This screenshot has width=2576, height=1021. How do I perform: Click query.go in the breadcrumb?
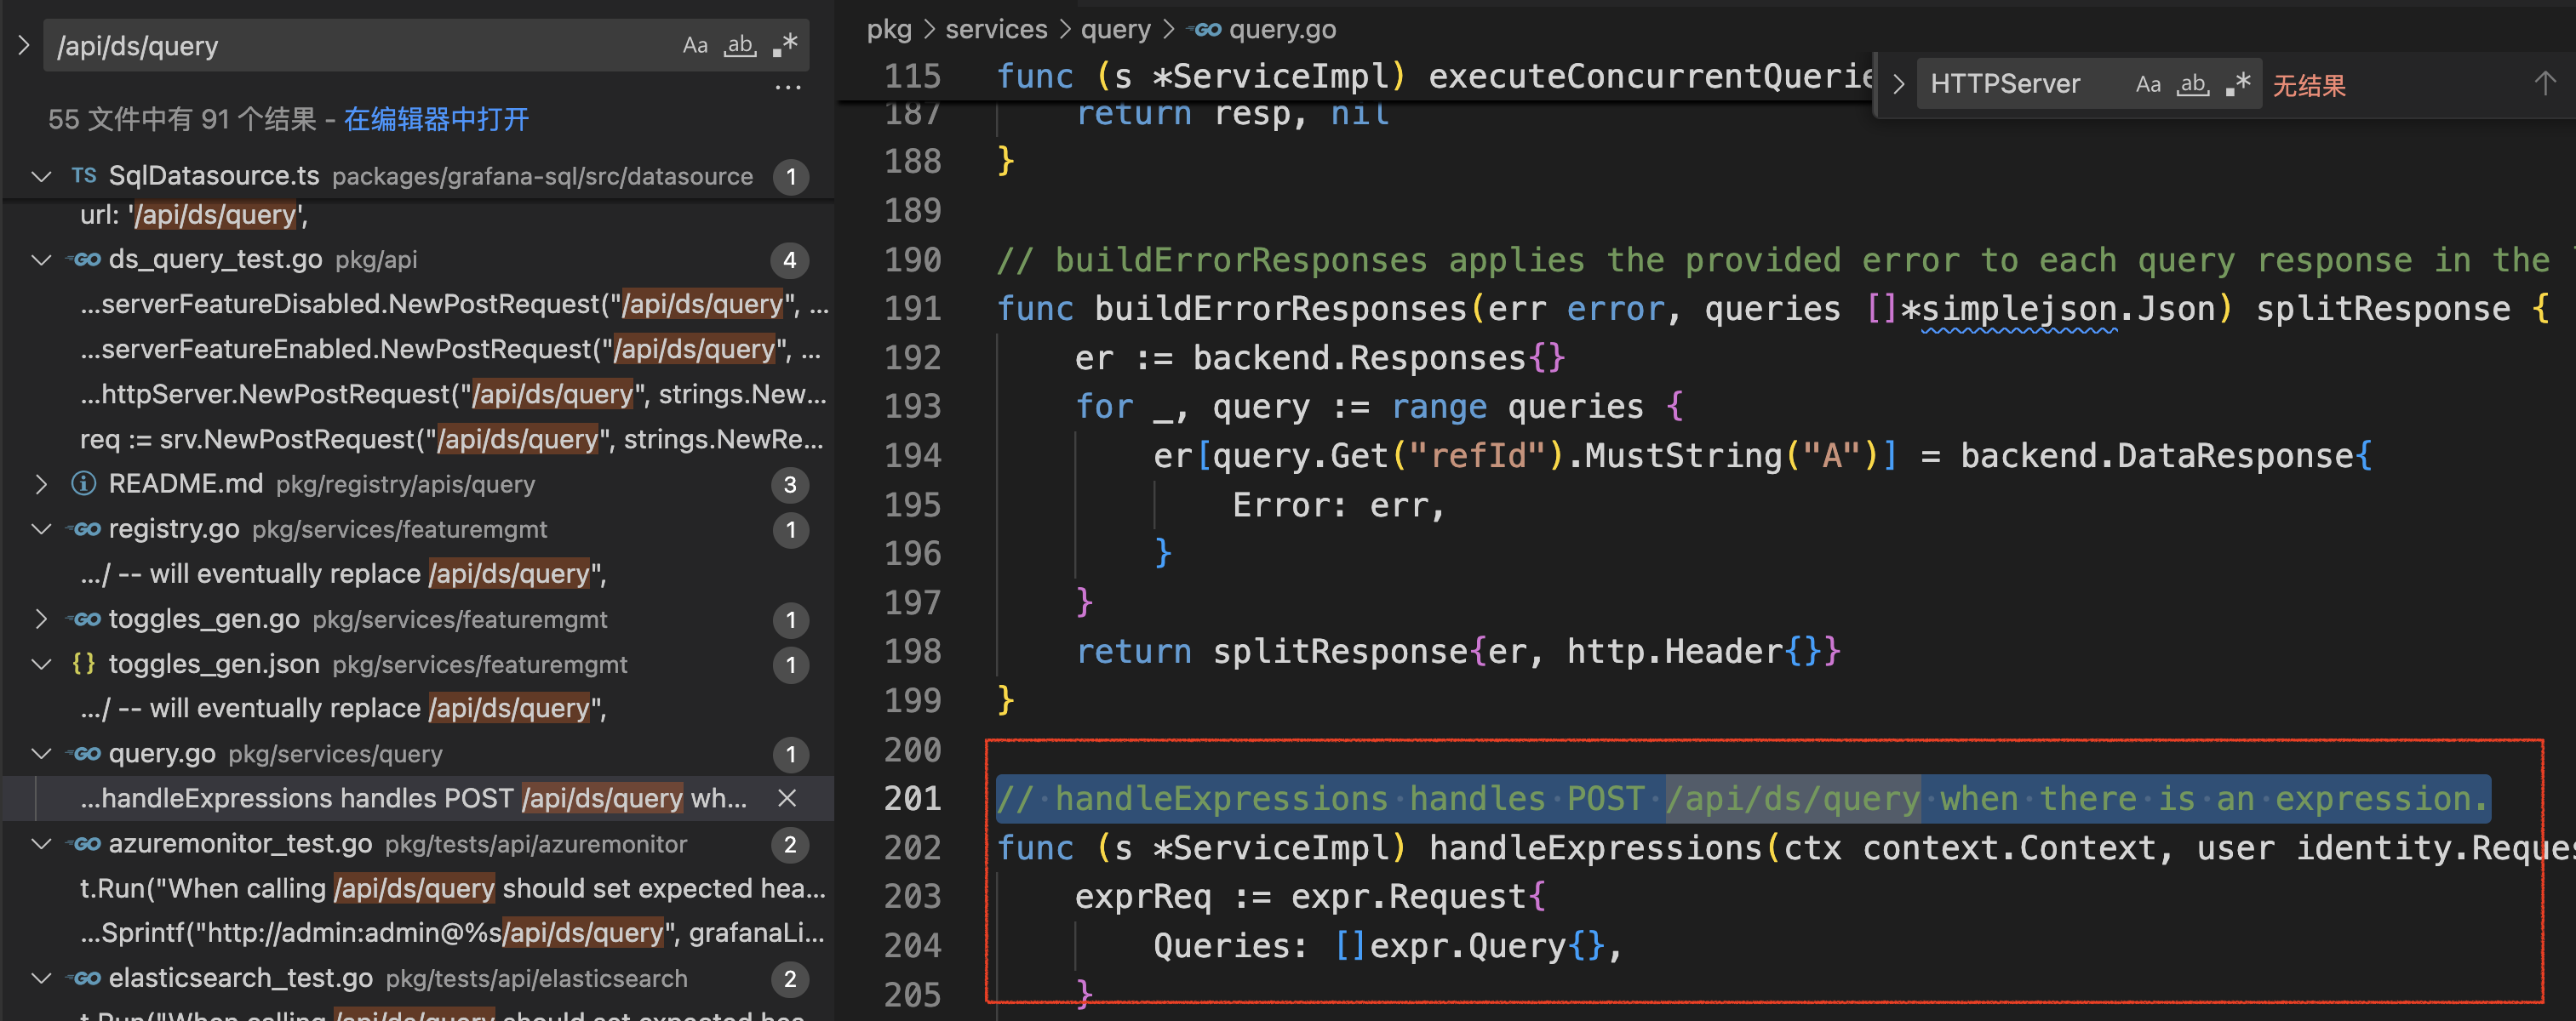click(x=1281, y=29)
